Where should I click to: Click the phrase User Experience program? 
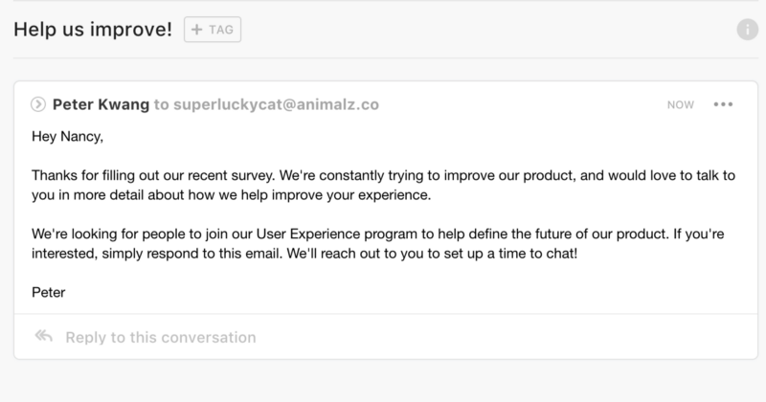(x=300, y=234)
